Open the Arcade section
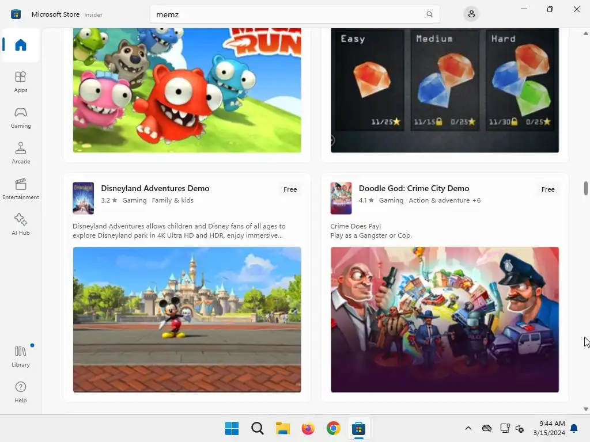 click(21, 153)
